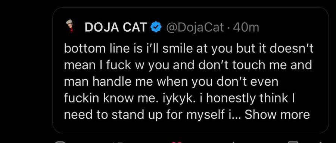The width and height of the screenshot is (336, 143).
Task: Tap the retweet icon below the card
Action: 118,142
